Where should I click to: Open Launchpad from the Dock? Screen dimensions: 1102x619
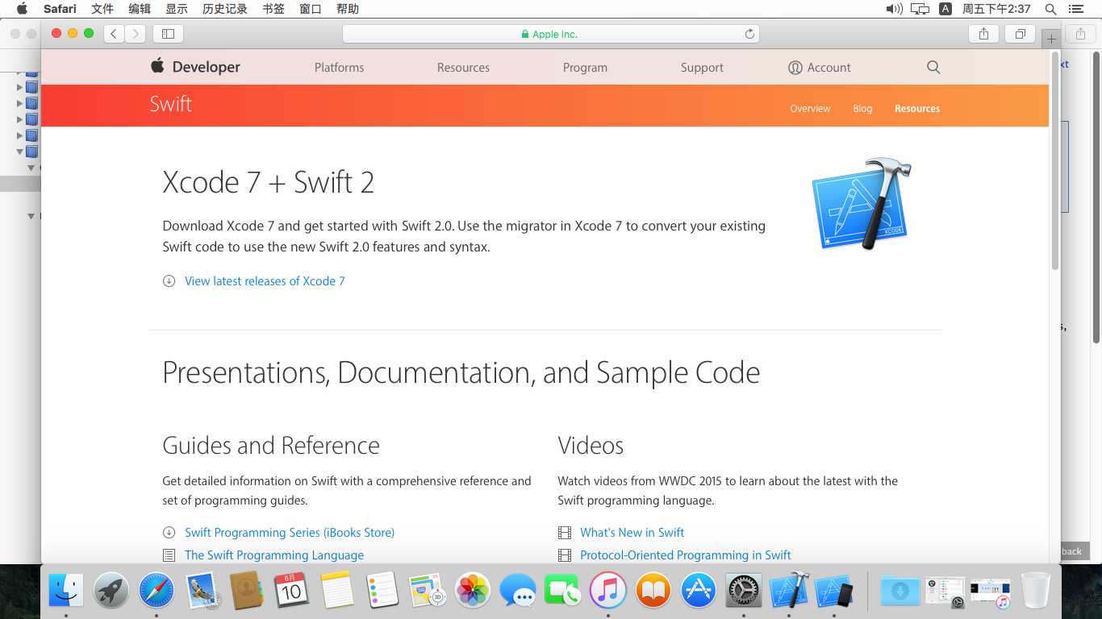(x=111, y=591)
